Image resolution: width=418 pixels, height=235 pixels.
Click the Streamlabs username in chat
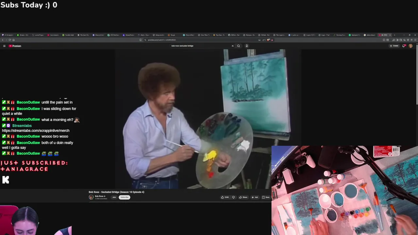[x=22, y=126]
